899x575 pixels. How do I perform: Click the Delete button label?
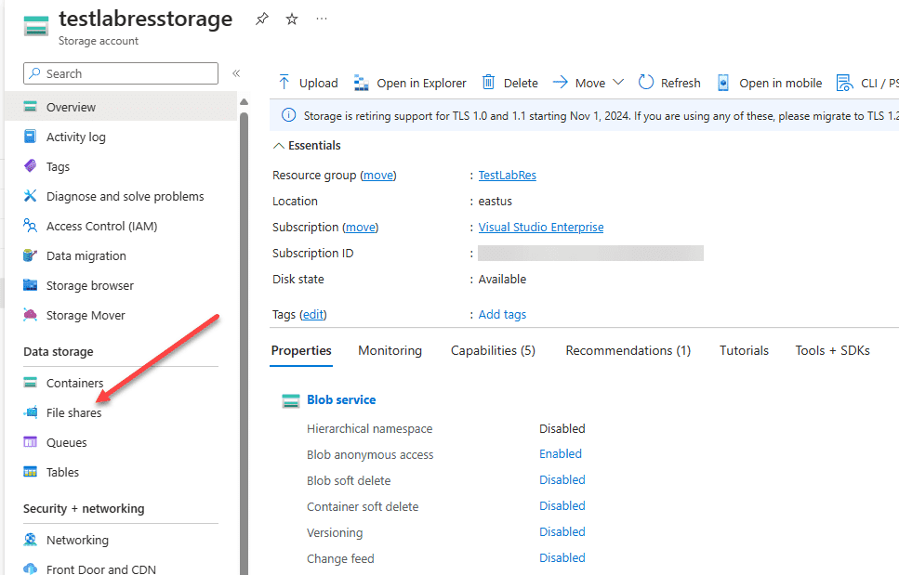pos(521,83)
